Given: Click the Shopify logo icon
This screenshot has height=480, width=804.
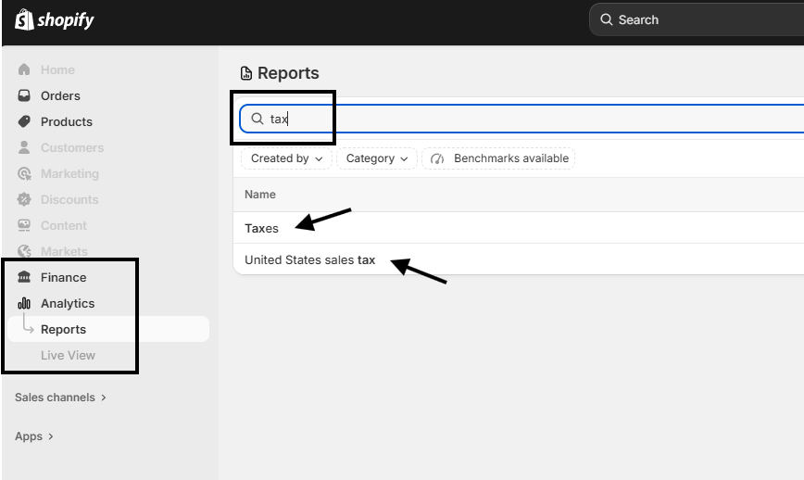Looking at the screenshot, I should point(24,19).
